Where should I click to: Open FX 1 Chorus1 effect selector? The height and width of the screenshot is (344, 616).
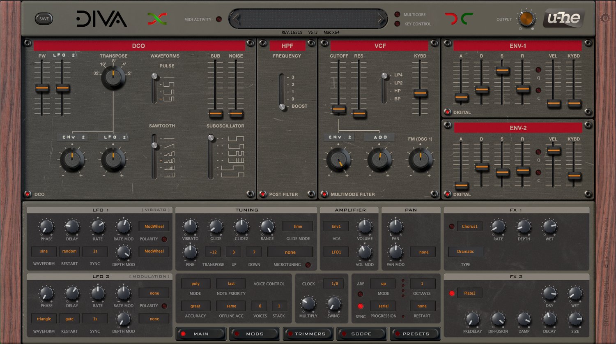coord(469,226)
